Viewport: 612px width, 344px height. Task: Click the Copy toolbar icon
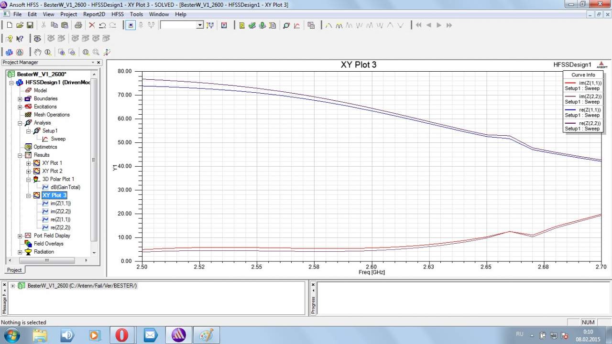[54, 25]
